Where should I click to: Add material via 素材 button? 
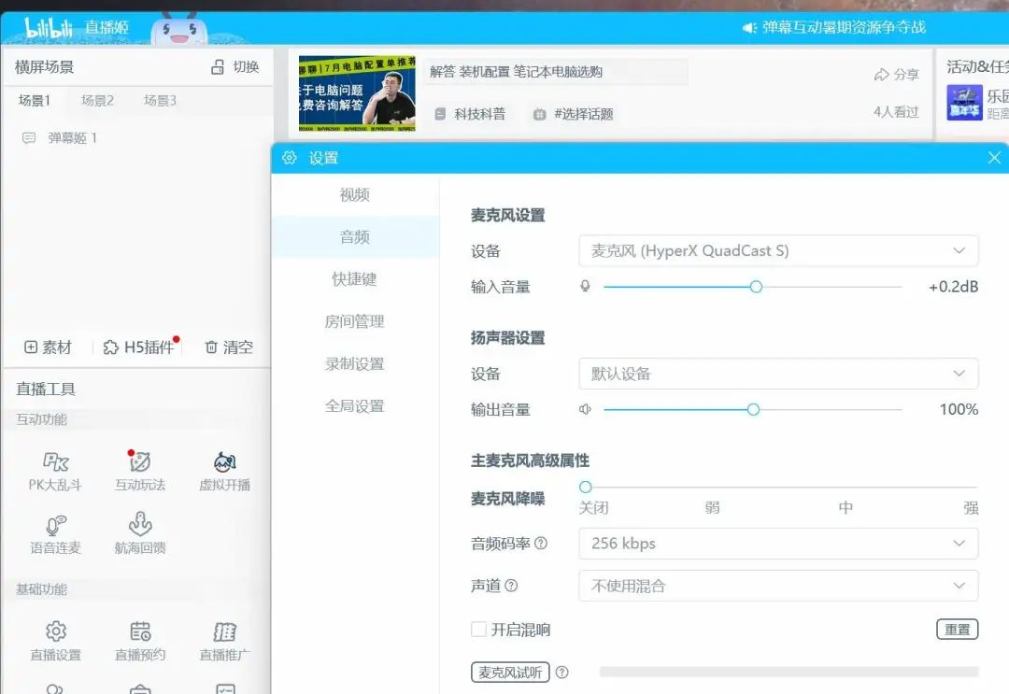[49, 347]
